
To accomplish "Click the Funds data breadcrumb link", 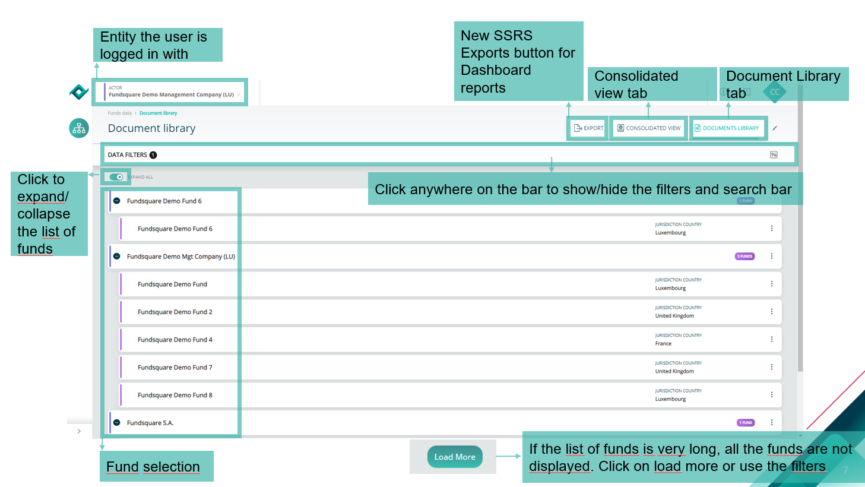I will 120,113.
